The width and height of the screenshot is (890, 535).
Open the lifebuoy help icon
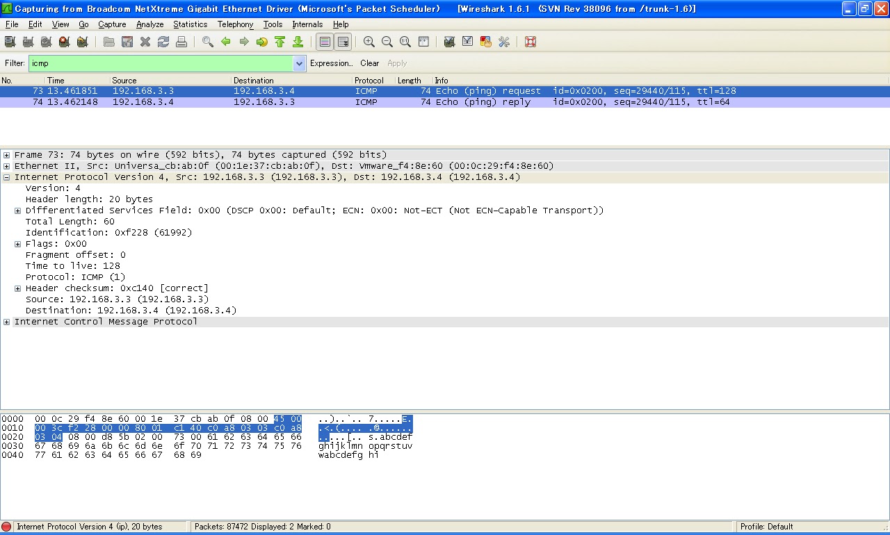click(531, 42)
